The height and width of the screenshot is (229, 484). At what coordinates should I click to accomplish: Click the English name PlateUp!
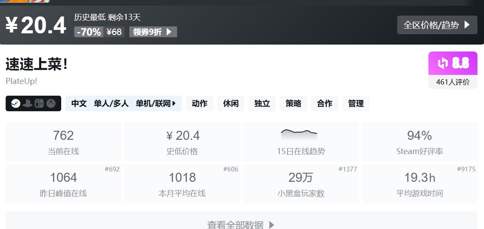click(x=21, y=81)
